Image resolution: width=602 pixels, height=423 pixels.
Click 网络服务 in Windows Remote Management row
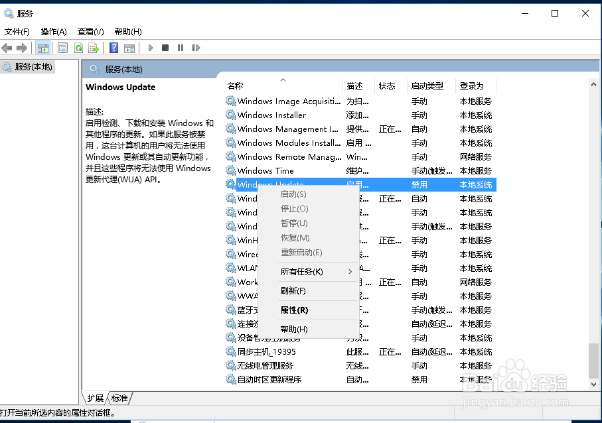476,157
